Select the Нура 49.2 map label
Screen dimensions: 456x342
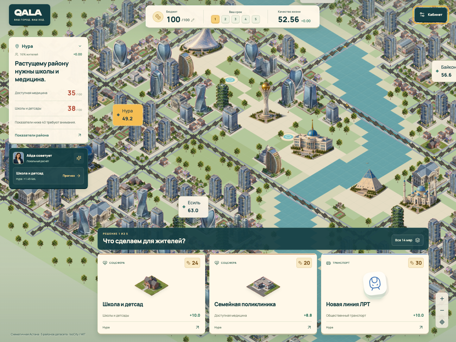(x=128, y=115)
